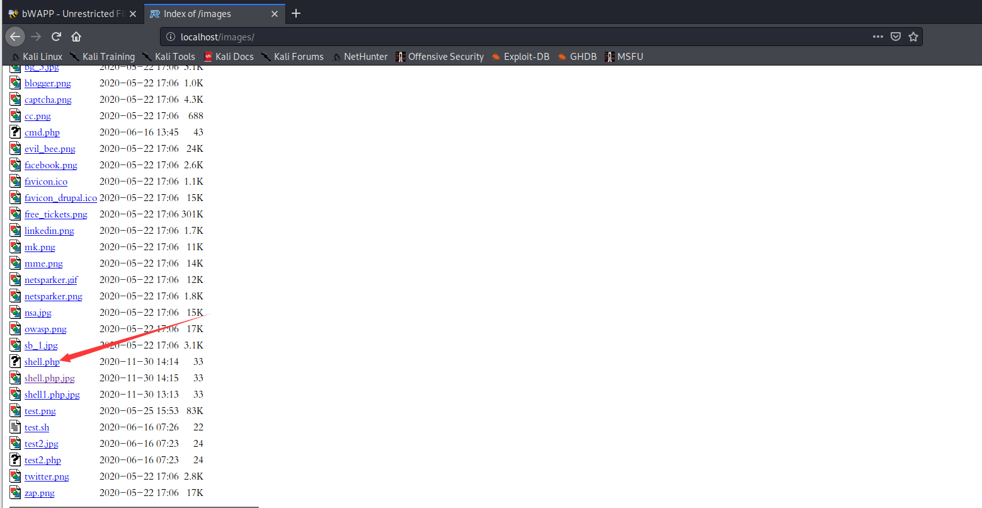Image resolution: width=982 pixels, height=508 pixels.
Task: Show site information for localhost
Action: (x=170, y=37)
